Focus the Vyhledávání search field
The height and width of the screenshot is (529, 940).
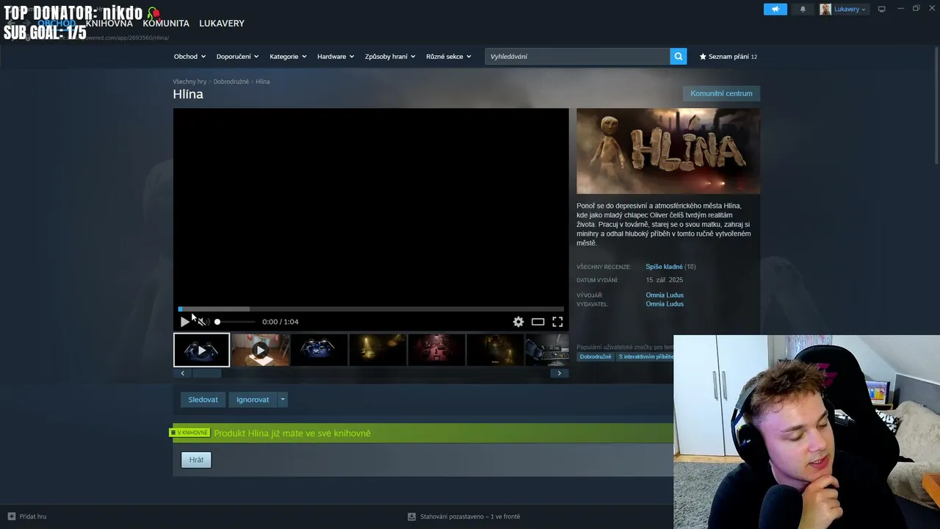[577, 57]
